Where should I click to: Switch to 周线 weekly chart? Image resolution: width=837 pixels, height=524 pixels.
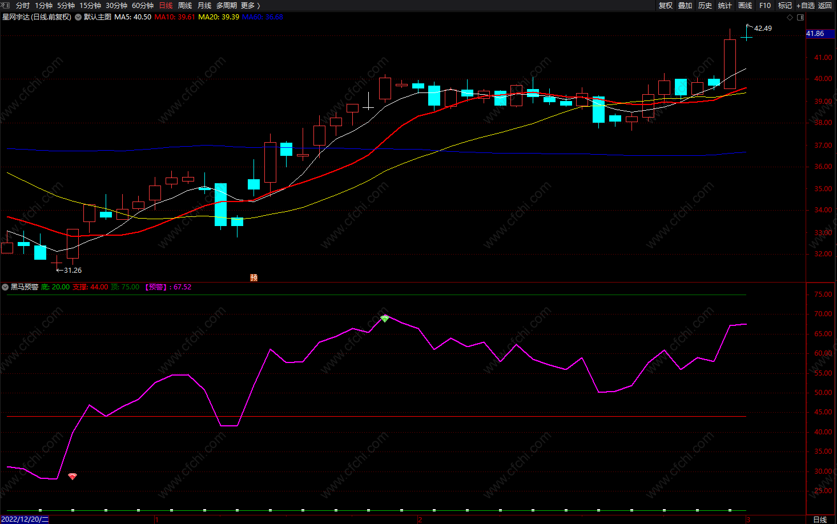click(x=185, y=5)
